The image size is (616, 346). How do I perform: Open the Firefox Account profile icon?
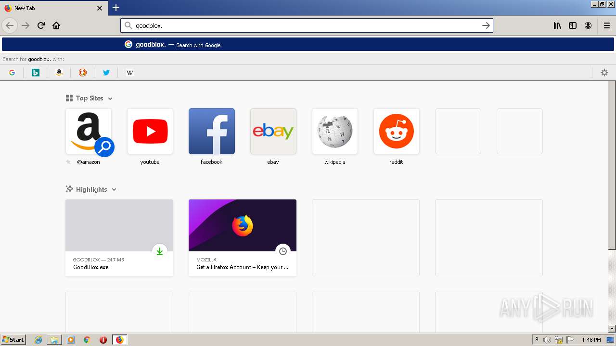(x=588, y=25)
